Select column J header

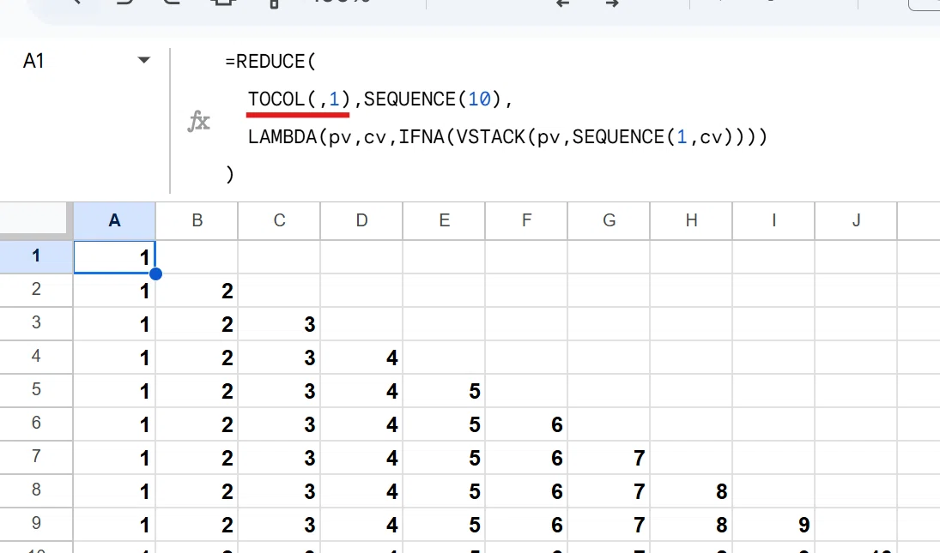click(856, 221)
